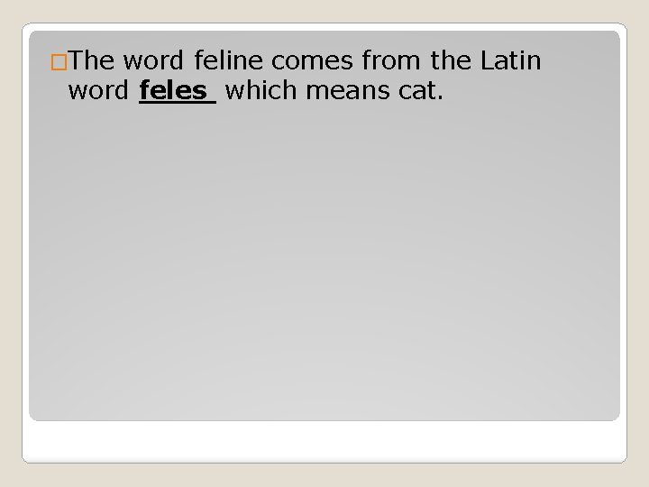Click the gray panel's lower rounded edge
Image resolution: width=649 pixels, height=487 pixels.
point(324,419)
